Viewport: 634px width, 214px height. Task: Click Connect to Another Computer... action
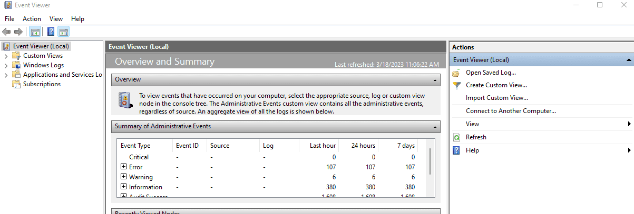click(511, 111)
